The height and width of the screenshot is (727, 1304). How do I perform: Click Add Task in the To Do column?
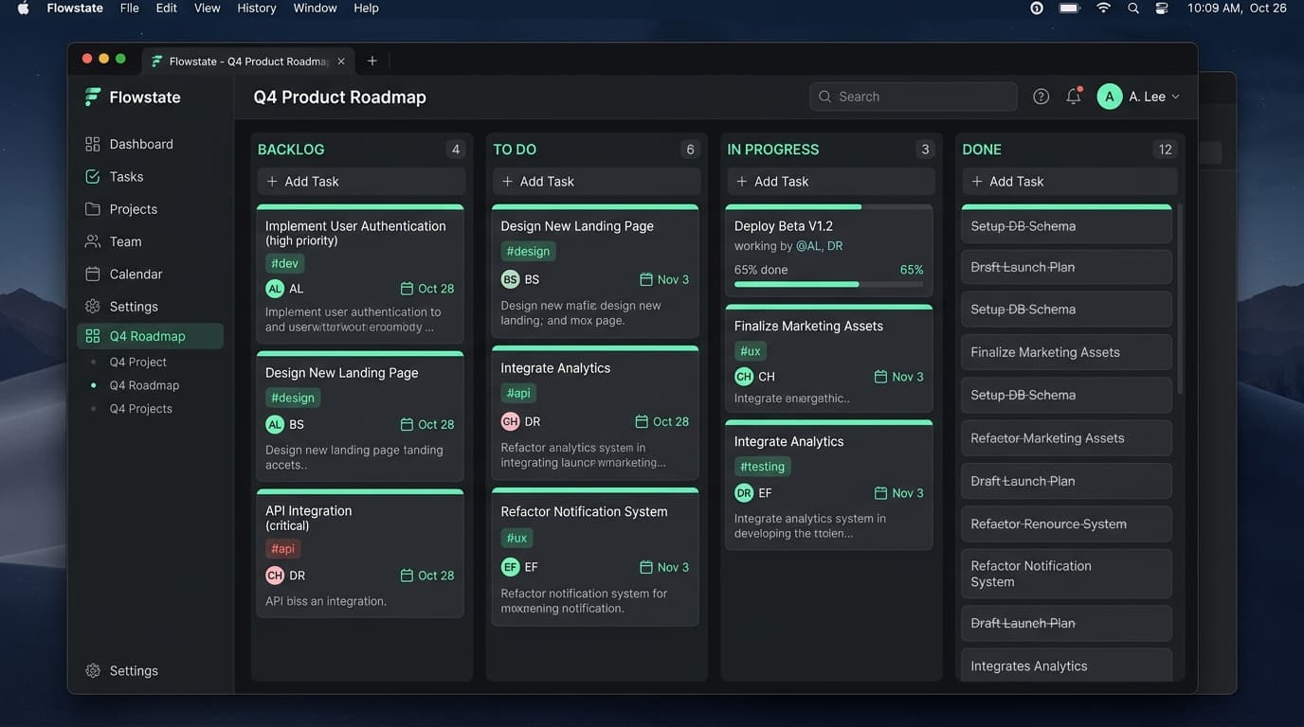[596, 182]
